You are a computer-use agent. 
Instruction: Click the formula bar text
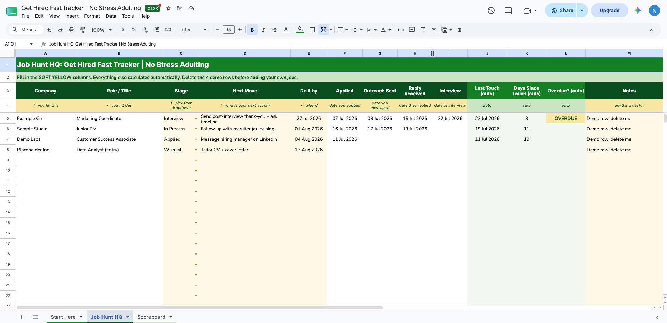[102, 44]
